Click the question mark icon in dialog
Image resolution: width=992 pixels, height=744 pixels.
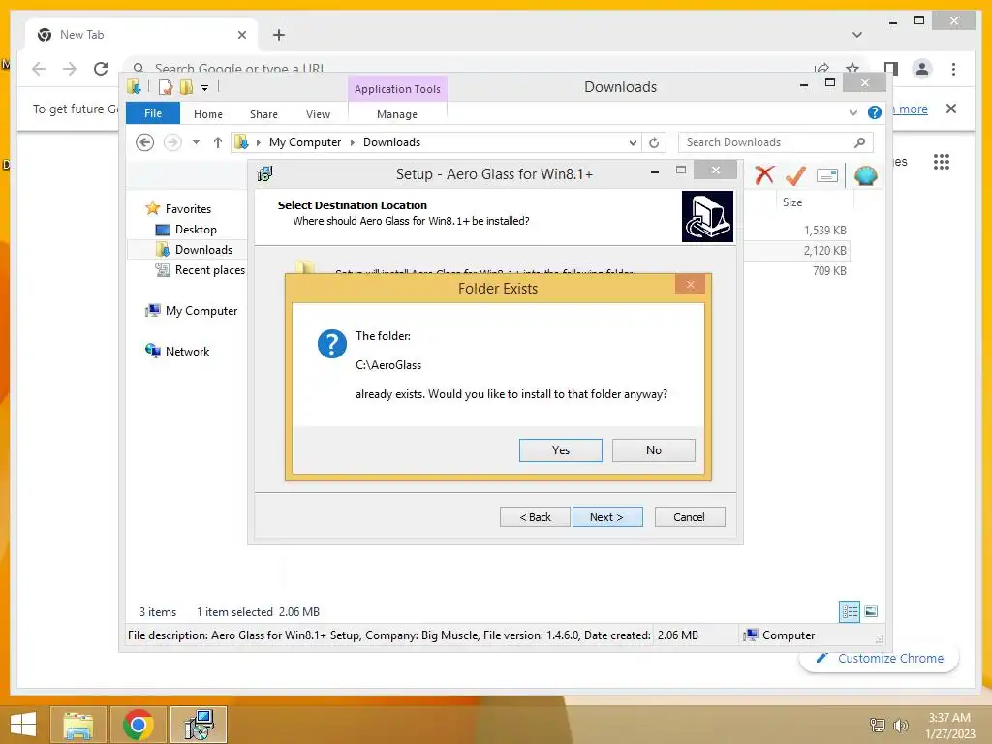[332, 344]
